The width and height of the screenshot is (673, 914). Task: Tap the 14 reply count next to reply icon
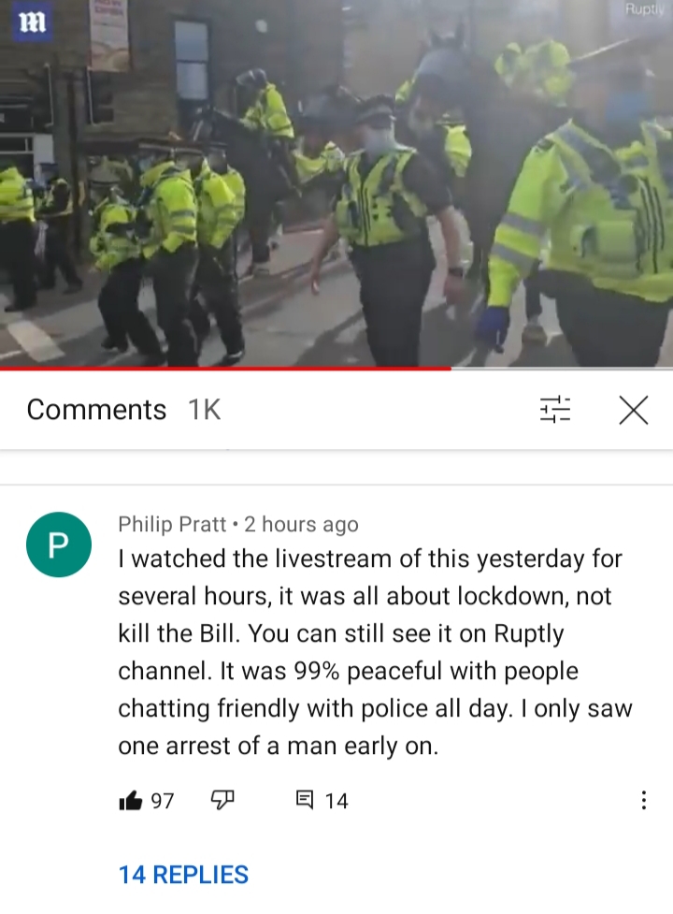pyautogui.click(x=336, y=801)
